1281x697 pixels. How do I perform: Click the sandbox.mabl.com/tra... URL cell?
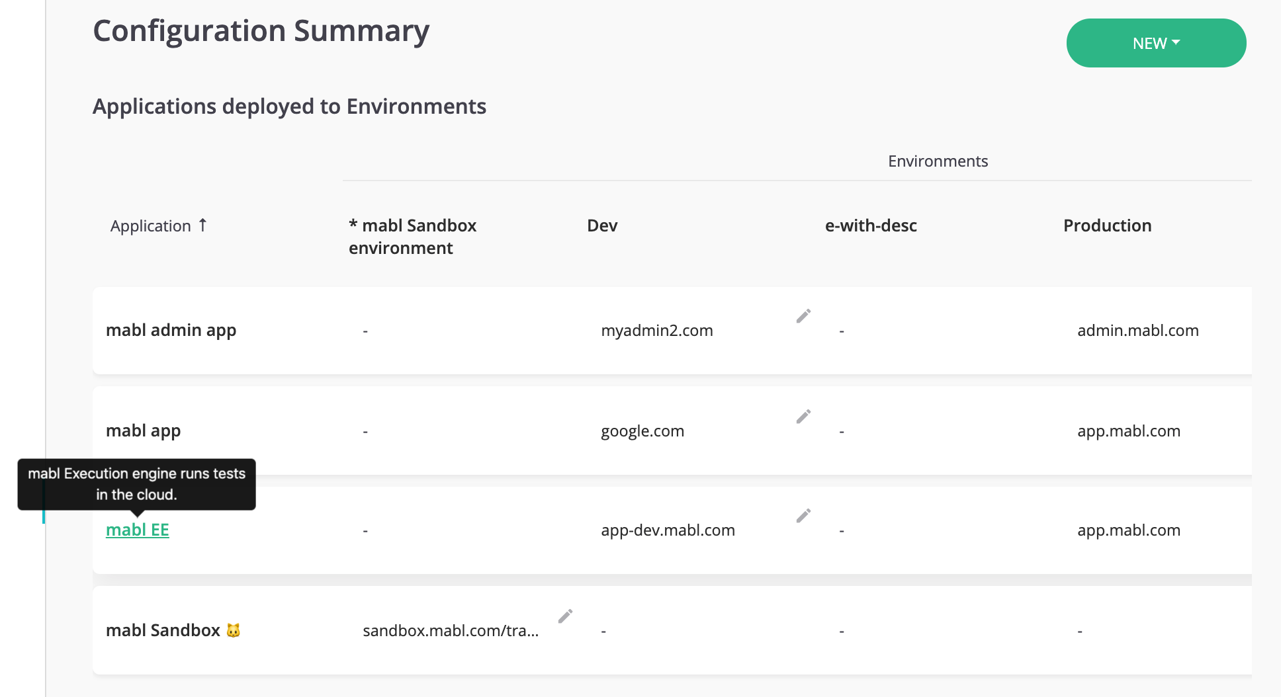pos(451,630)
